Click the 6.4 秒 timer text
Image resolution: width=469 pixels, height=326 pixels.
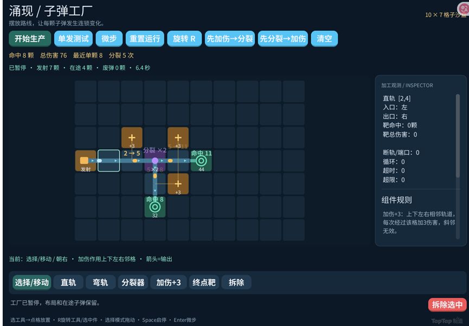click(143, 68)
